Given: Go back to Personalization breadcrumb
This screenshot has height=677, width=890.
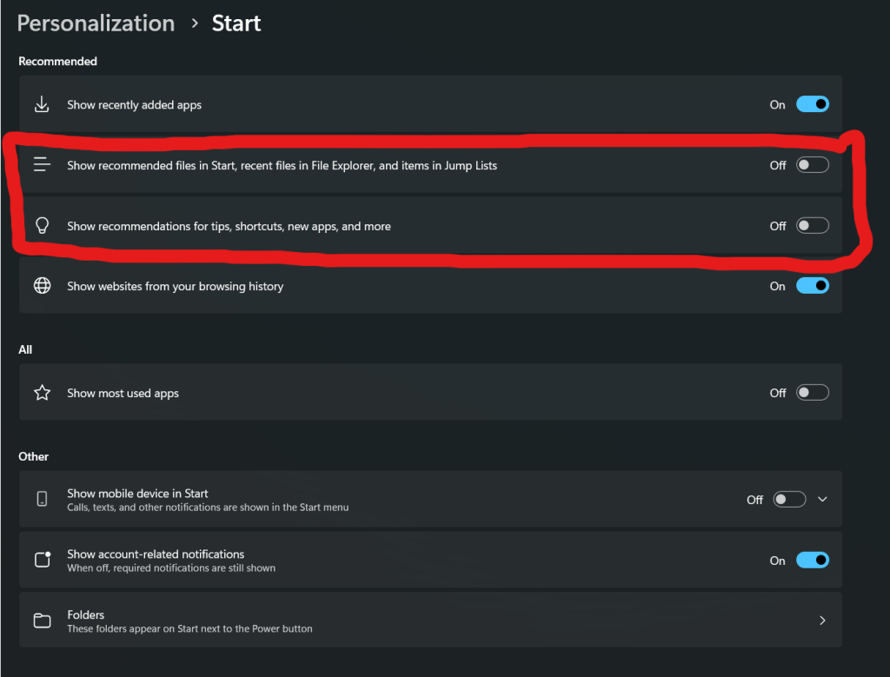Looking at the screenshot, I should click(96, 23).
